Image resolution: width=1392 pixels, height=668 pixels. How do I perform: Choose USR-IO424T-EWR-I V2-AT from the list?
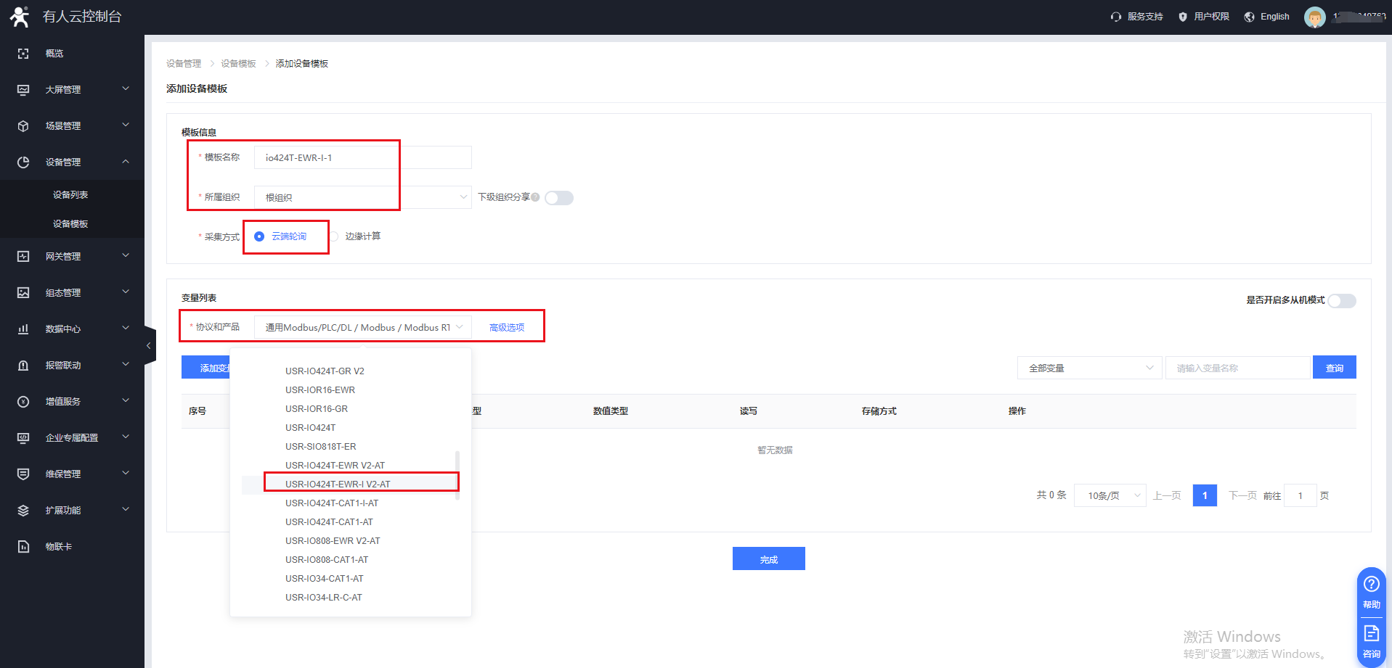point(338,484)
